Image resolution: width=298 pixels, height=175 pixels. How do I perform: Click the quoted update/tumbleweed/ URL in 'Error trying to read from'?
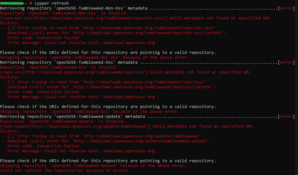[x=141, y=136]
